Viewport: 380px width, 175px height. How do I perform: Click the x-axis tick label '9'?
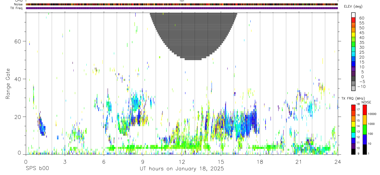tap(143, 162)
